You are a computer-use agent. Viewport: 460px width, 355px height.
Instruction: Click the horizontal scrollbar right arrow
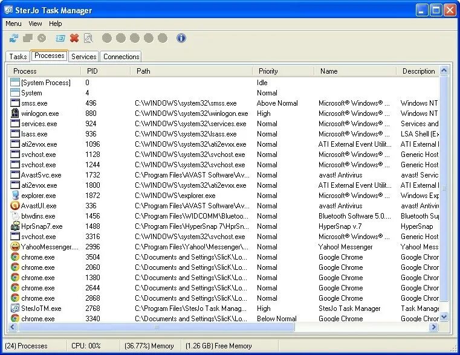point(433,327)
